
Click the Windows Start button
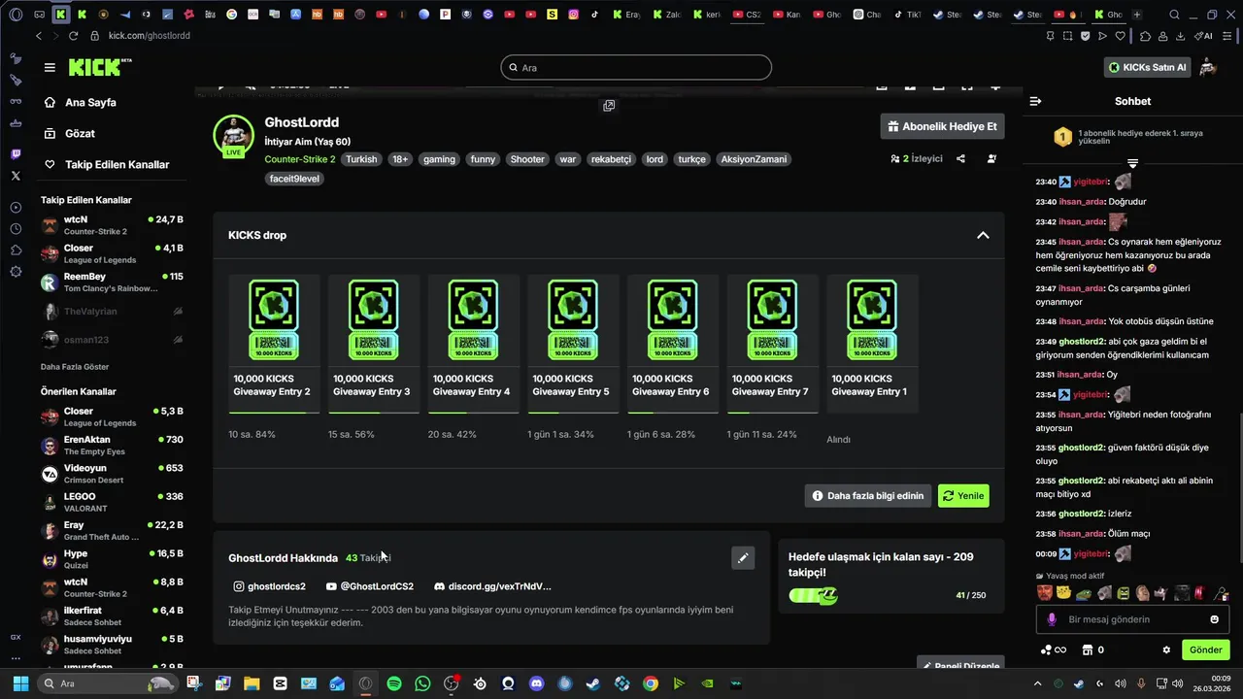click(20, 683)
